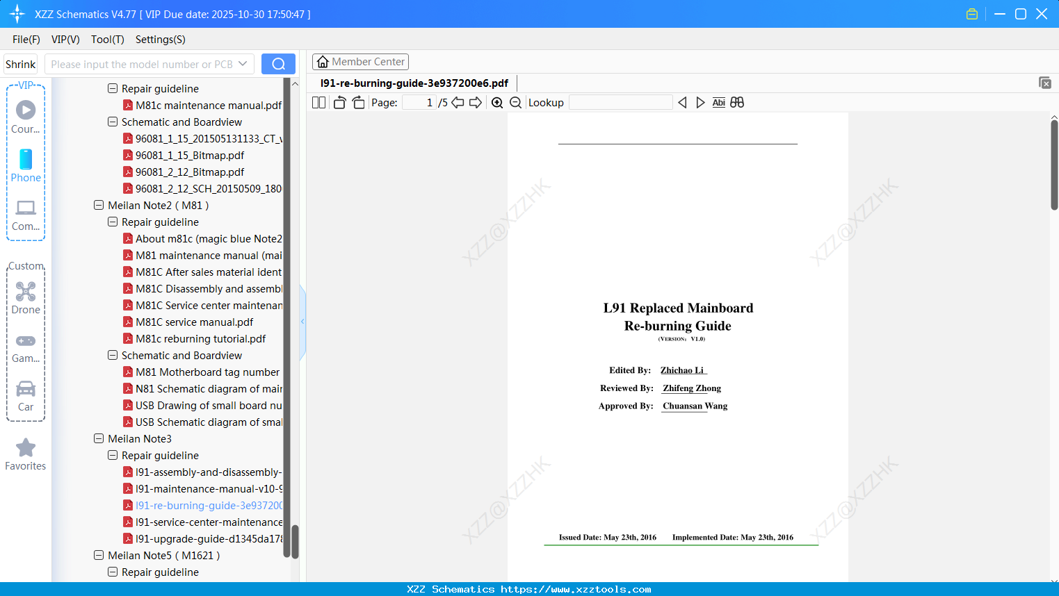Zoom in on the PDF page
The height and width of the screenshot is (596, 1059).
pyautogui.click(x=497, y=102)
